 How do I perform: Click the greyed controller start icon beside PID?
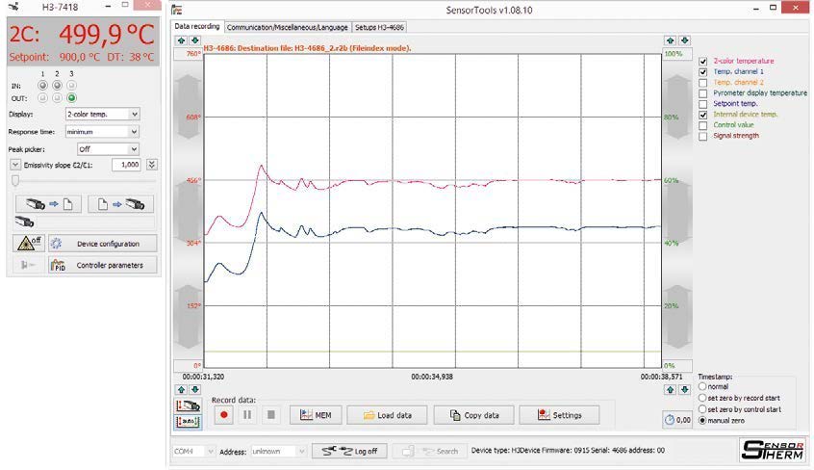28,265
